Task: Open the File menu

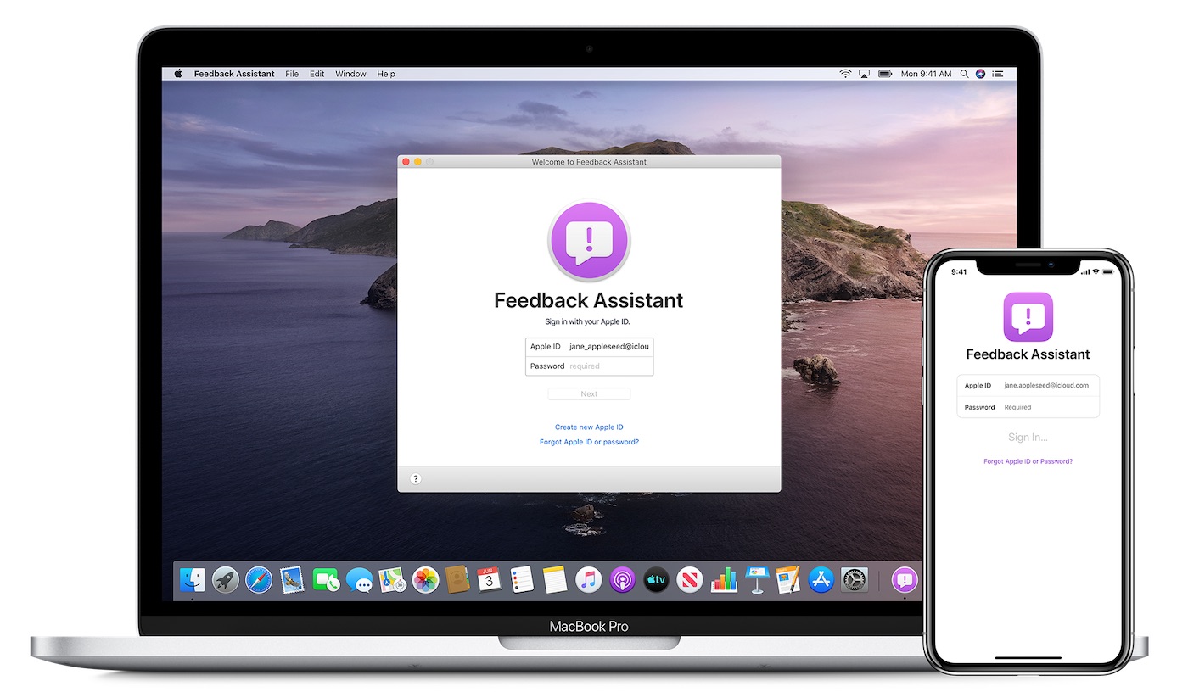Action: 292,74
